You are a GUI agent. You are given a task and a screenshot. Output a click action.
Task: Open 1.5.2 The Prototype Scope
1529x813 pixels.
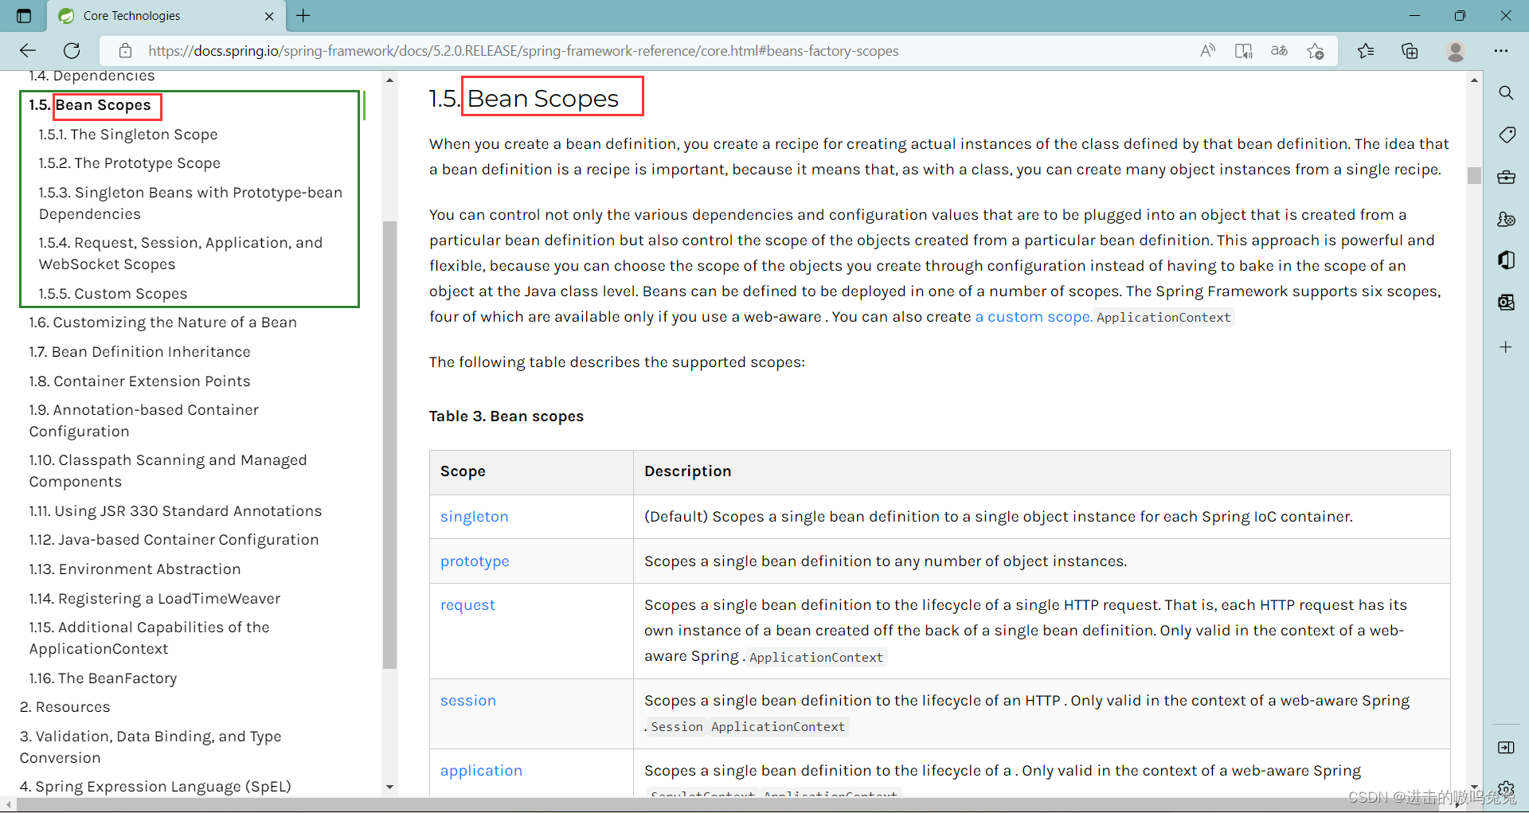point(130,163)
